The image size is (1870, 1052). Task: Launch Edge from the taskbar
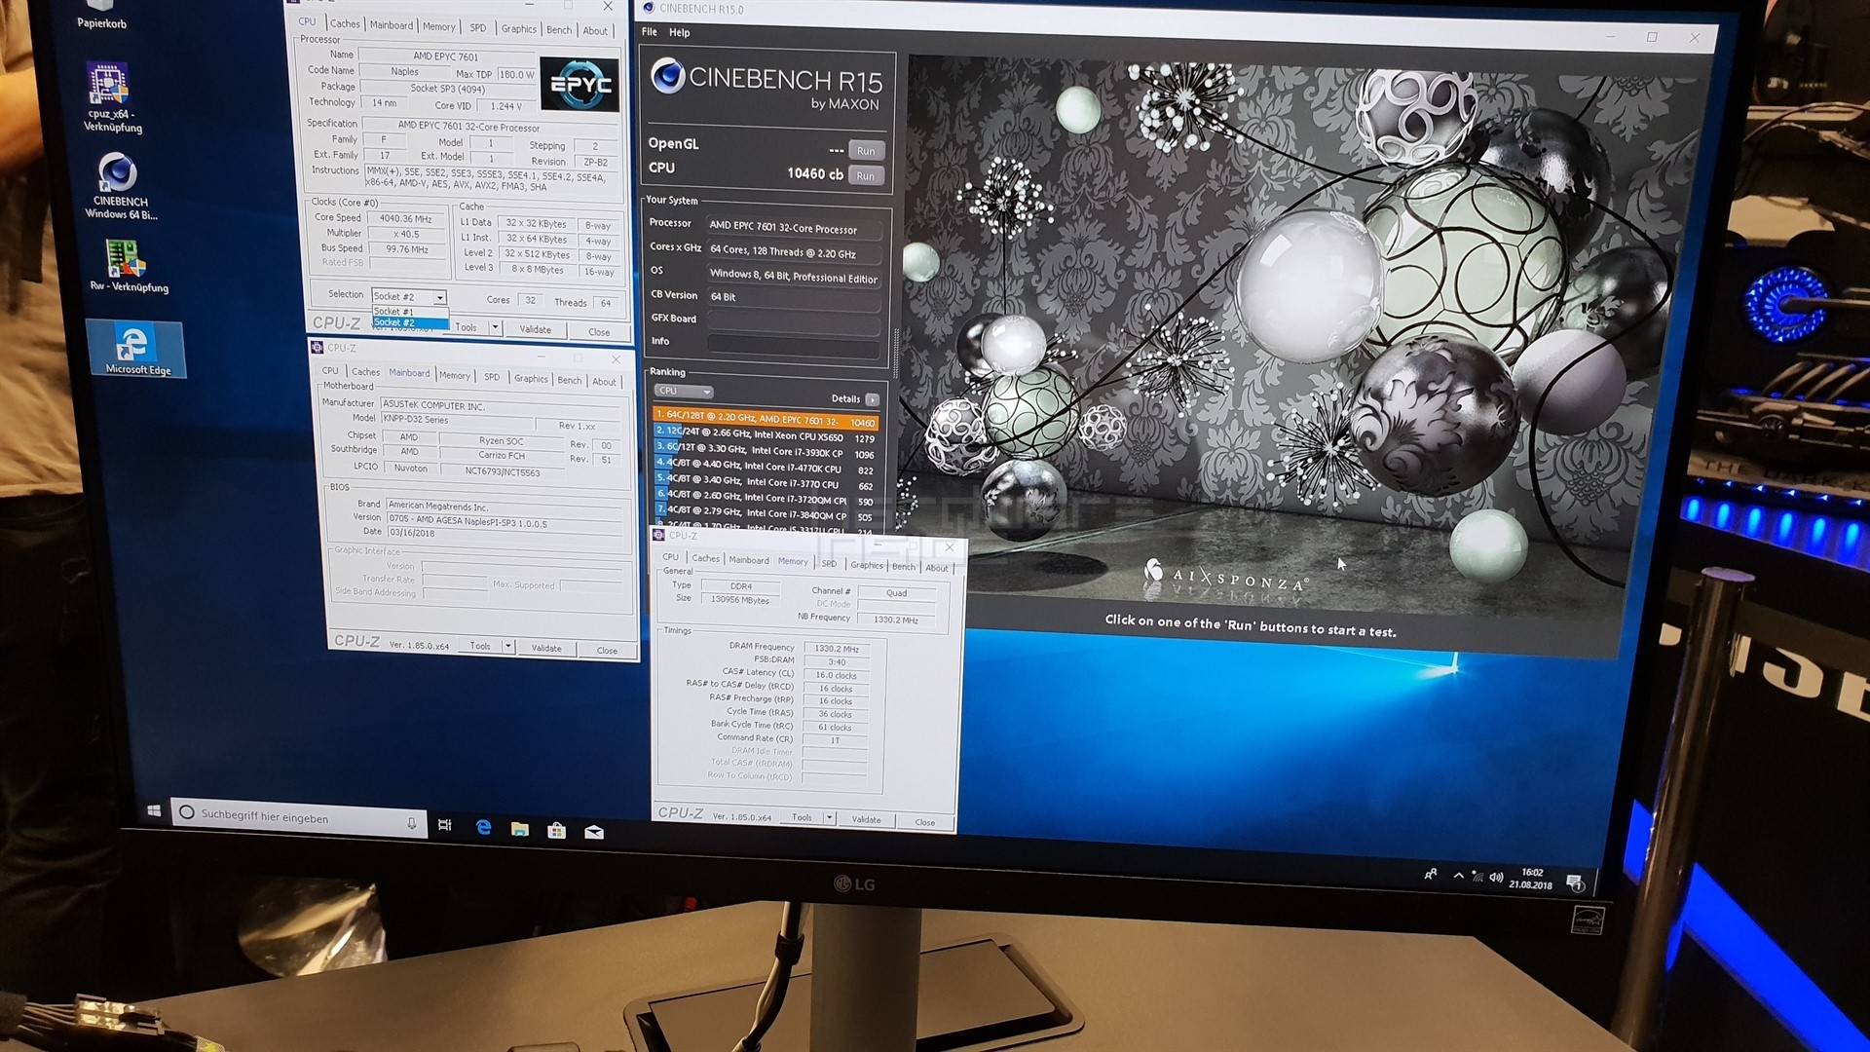pyautogui.click(x=483, y=827)
